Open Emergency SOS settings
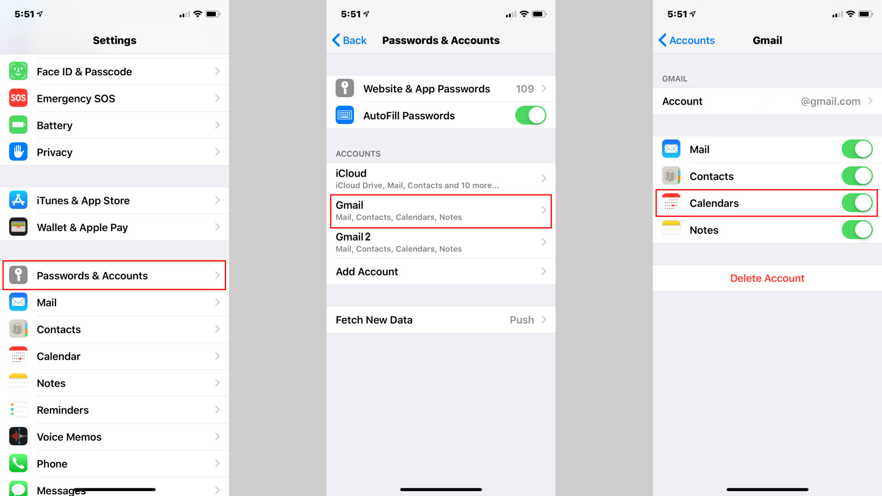The height and width of the screenshot is (496, 882). (115, 98)
